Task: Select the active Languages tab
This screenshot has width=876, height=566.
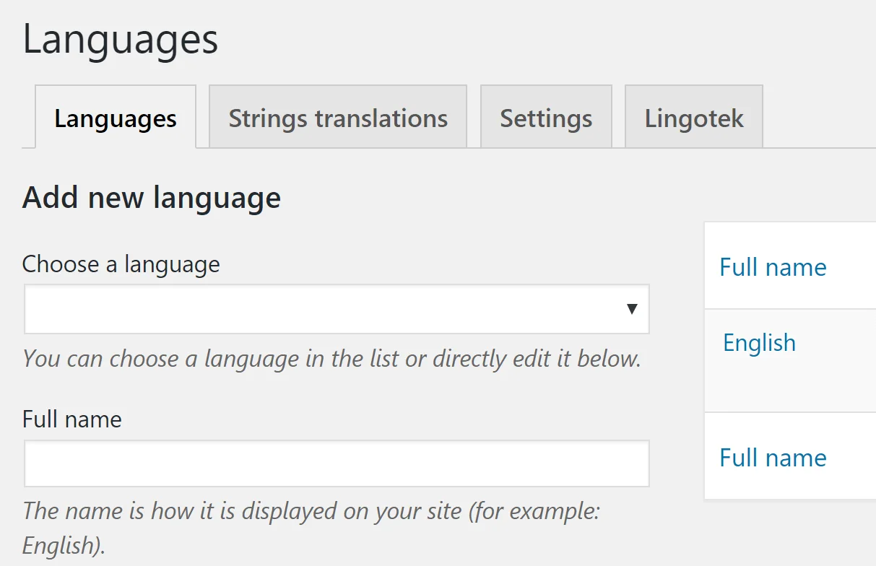Action: pyautogui.click(x=115, y=118)
